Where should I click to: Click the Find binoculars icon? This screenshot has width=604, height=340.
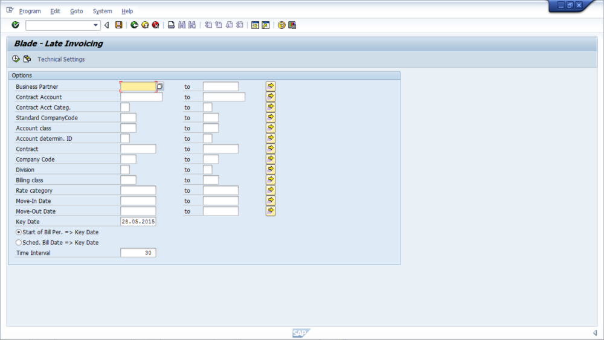181,25
